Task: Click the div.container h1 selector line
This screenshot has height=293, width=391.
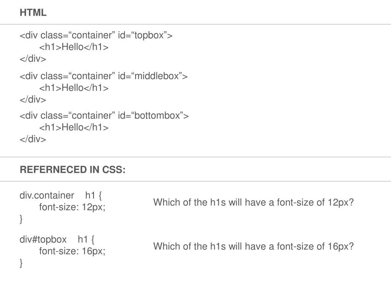Action: (61, 196)
